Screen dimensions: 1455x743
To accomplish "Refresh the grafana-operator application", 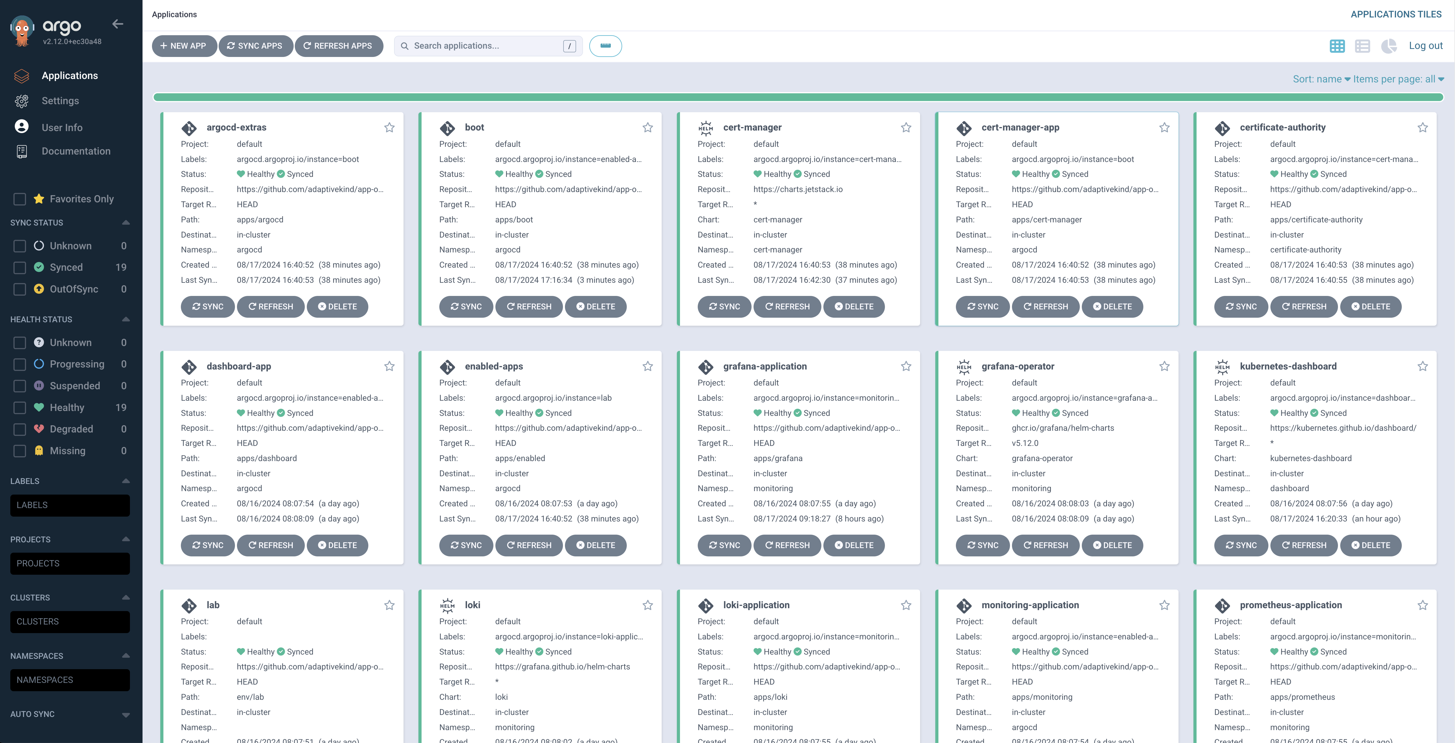I will 1045,545.
